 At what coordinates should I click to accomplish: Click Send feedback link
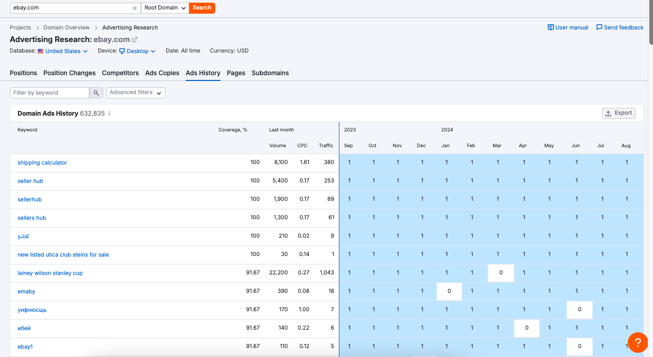(620, 27)
